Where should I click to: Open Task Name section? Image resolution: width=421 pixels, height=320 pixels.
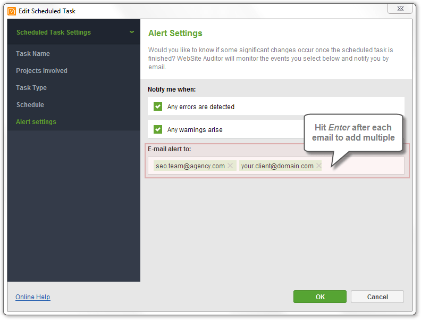(x=33, y=54)
